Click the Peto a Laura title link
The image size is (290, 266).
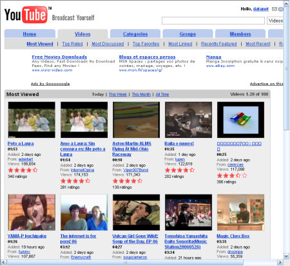tap(21, 144)
